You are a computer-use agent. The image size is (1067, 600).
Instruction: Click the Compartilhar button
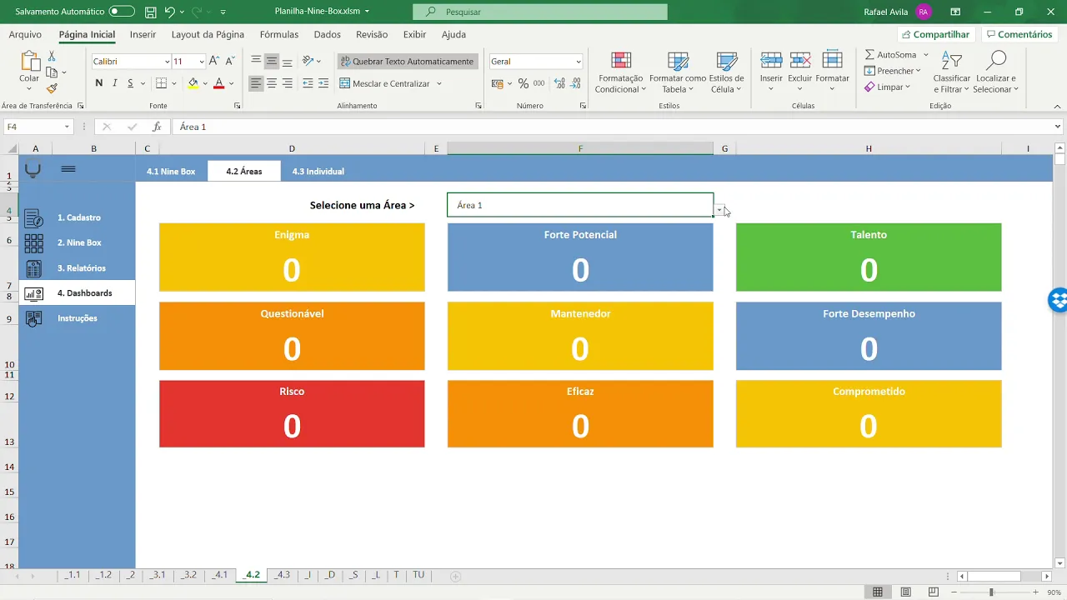935,34
